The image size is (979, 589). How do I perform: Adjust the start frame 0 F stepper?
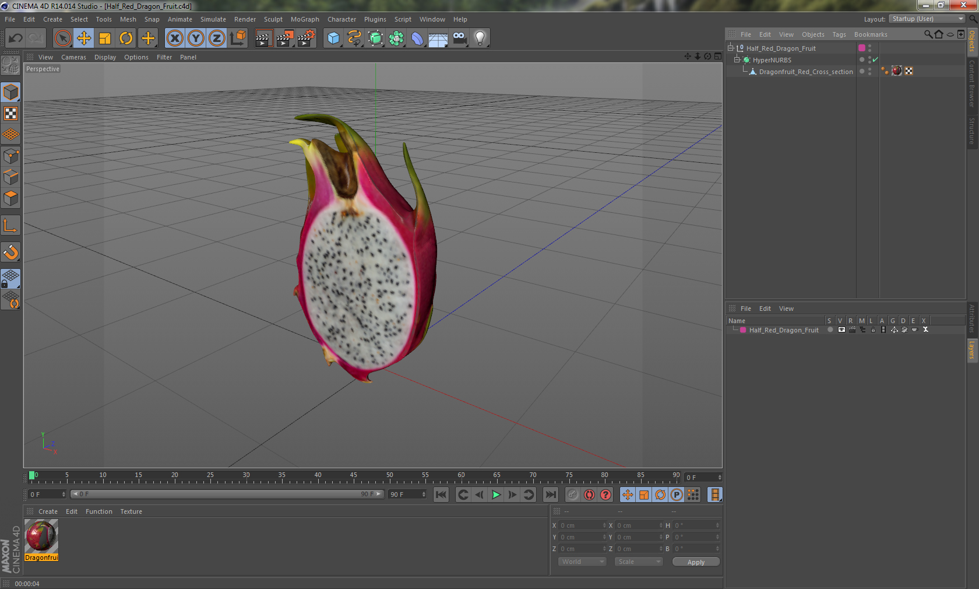pyautogui.click(x=64, y=495)
